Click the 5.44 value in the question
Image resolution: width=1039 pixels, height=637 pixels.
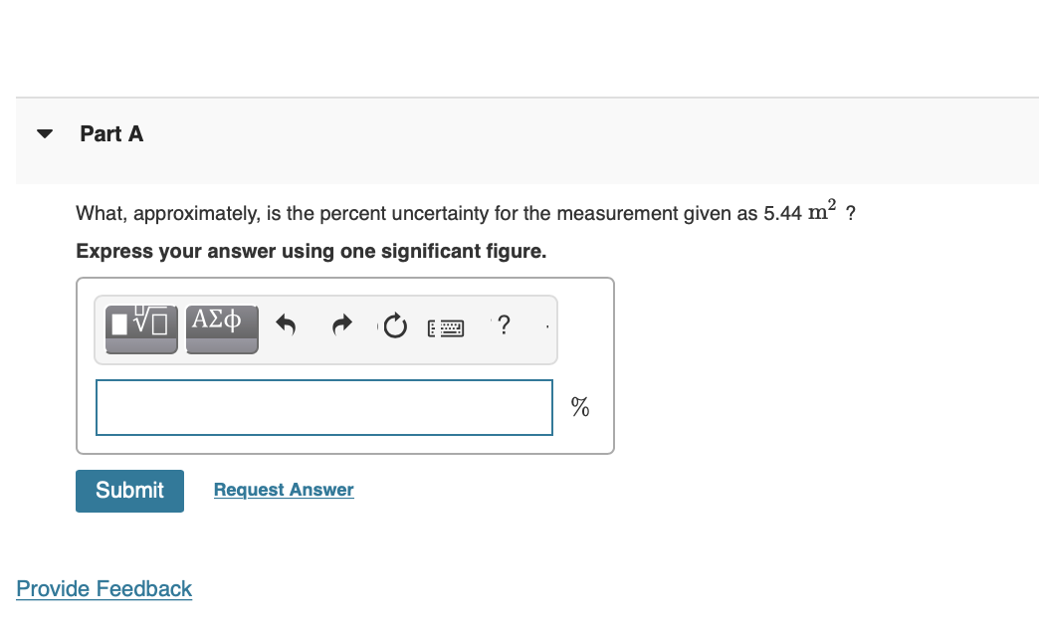(x=782, y=213)
